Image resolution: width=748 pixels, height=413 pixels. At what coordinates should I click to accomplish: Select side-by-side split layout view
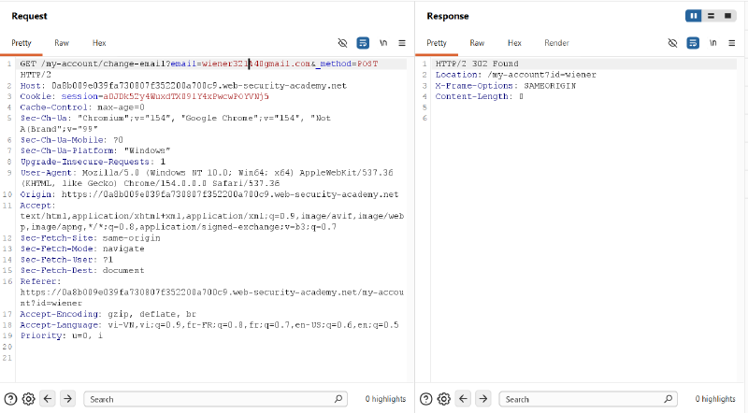tap(694, 16)
